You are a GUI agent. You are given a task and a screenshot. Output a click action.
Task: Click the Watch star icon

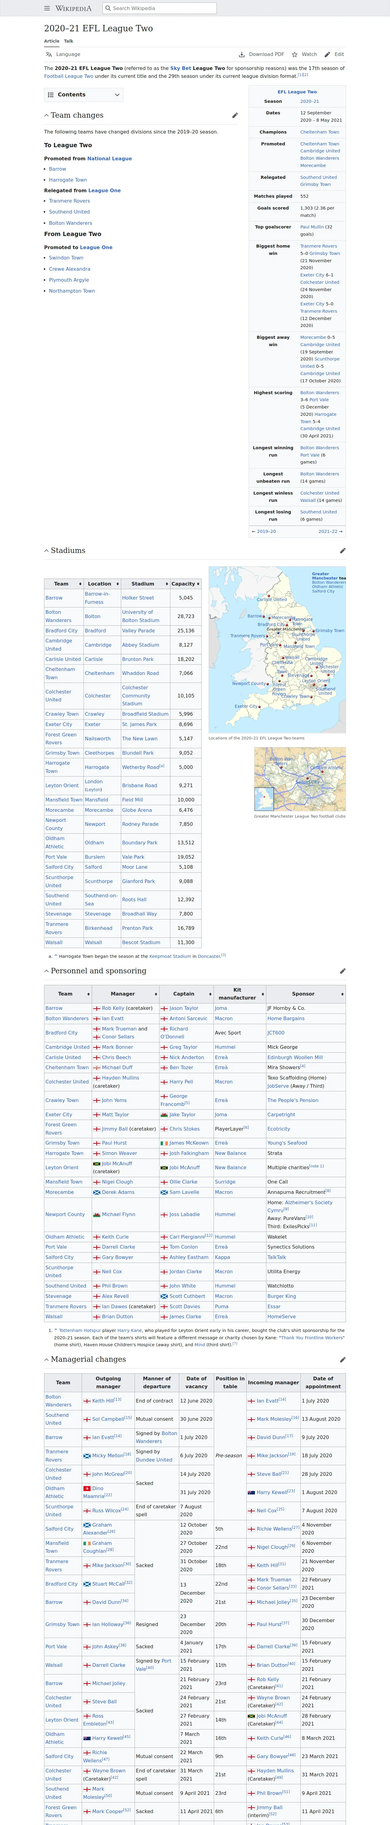coord(294,54)
